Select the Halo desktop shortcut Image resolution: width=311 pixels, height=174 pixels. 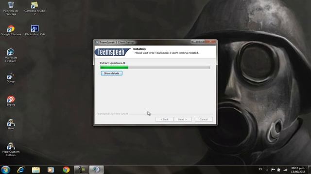point(11,124)
